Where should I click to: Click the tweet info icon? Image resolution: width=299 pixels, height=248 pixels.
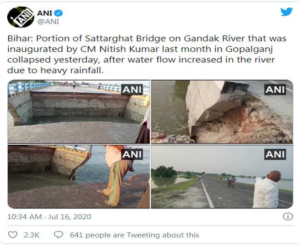point(287,217)
